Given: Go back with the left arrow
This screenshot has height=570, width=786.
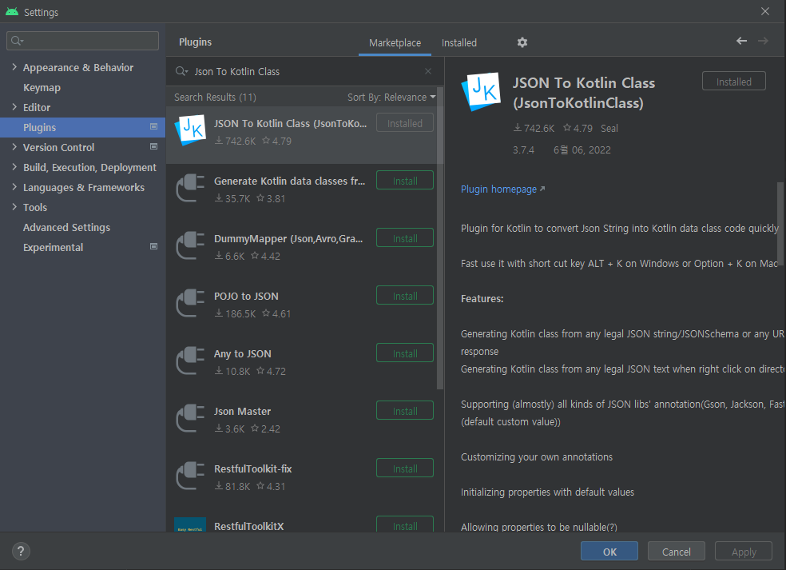Looking at the screenshot, I should click(741, 41).
